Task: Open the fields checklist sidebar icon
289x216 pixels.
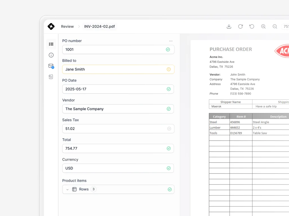Action: point(51,44)
